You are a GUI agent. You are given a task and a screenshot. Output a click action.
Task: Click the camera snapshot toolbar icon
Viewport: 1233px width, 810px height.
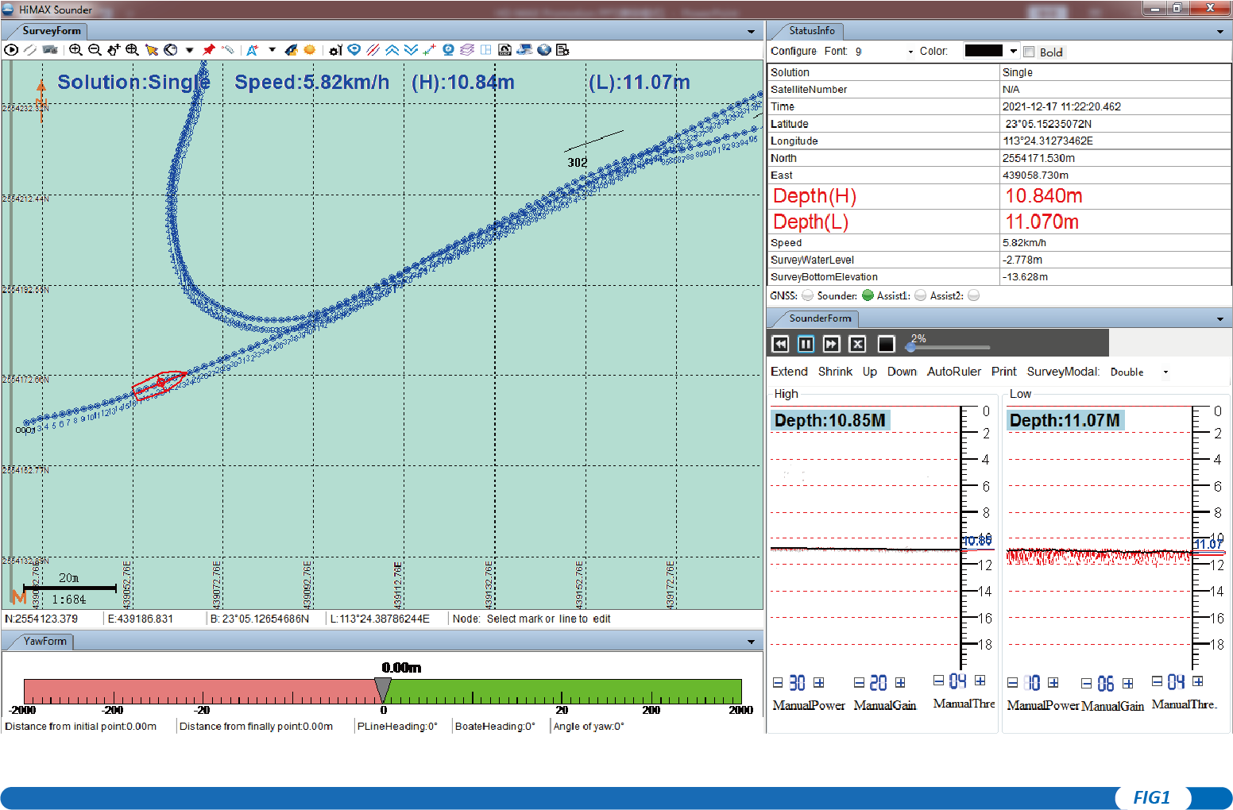(50, 49)
